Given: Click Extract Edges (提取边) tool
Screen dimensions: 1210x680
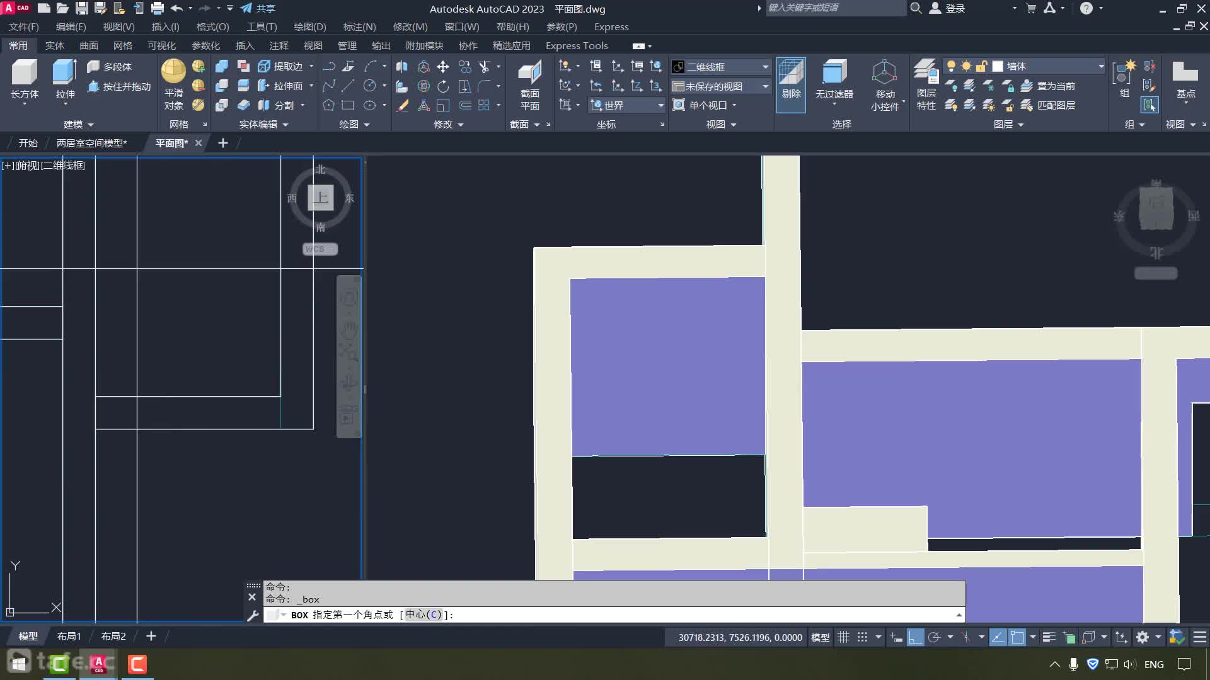Looking at the screenshot, I should [x=280, y=66].
